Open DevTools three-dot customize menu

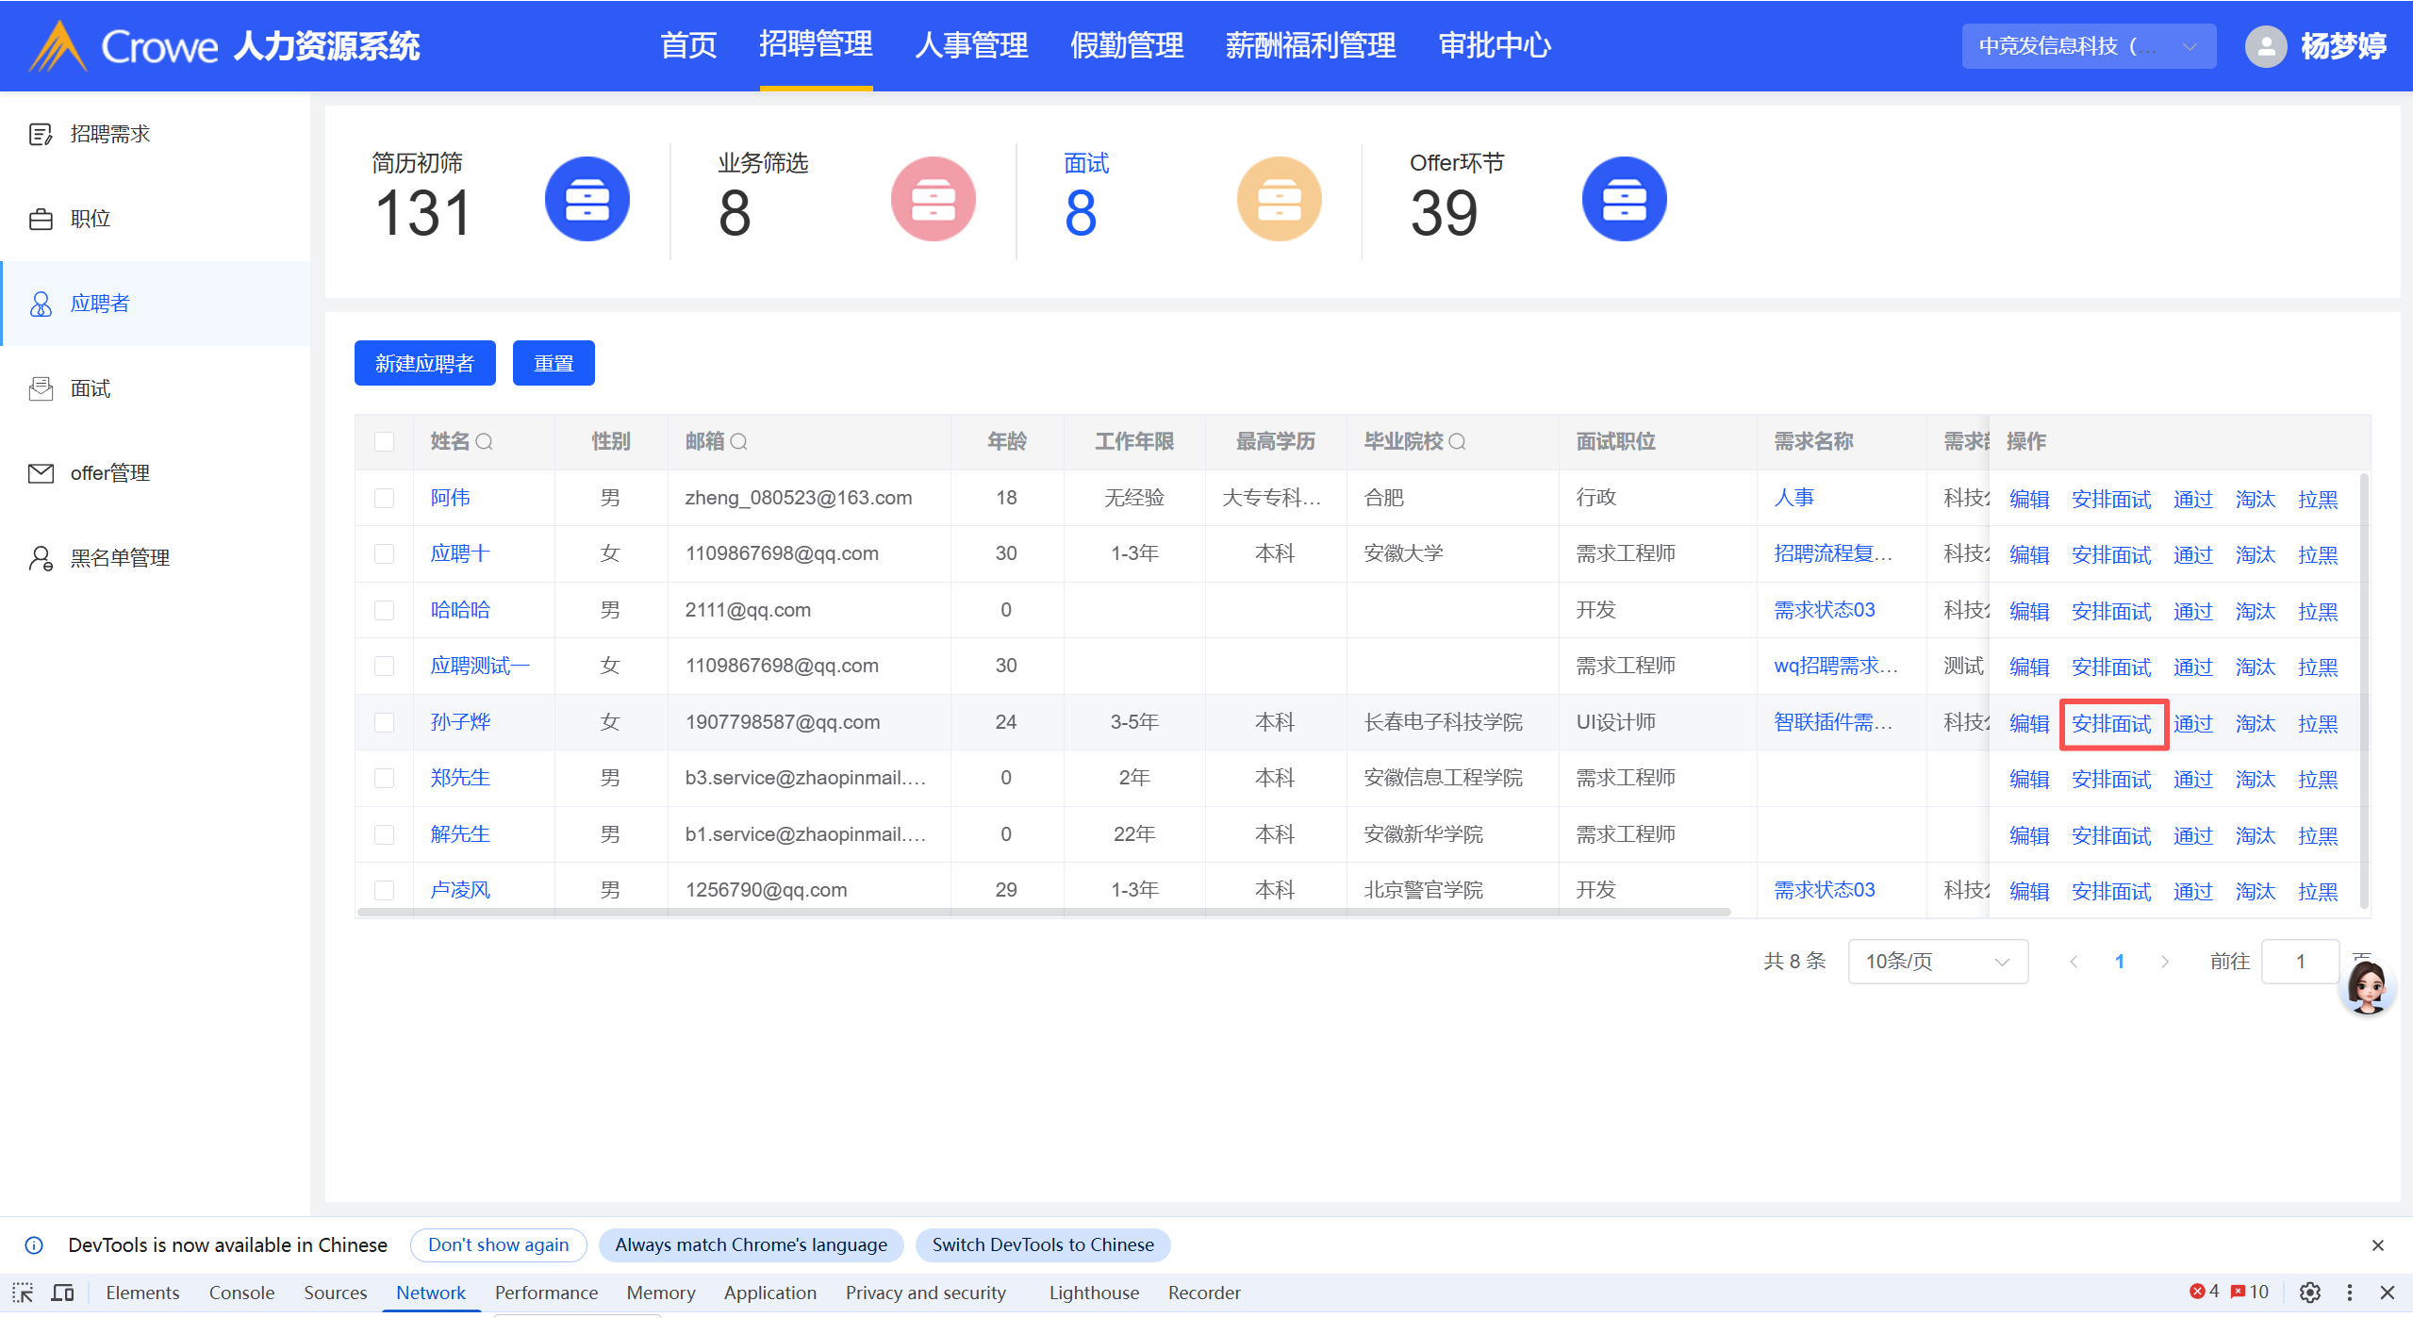pyautogui.click(x=2349, y=1293)
